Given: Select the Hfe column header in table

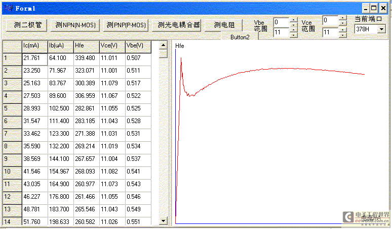Looking at the screenshot, I should point(87,47).
